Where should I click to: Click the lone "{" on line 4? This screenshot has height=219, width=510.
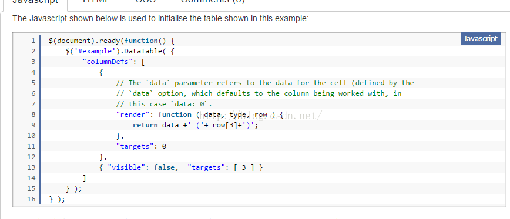point(101,72)
